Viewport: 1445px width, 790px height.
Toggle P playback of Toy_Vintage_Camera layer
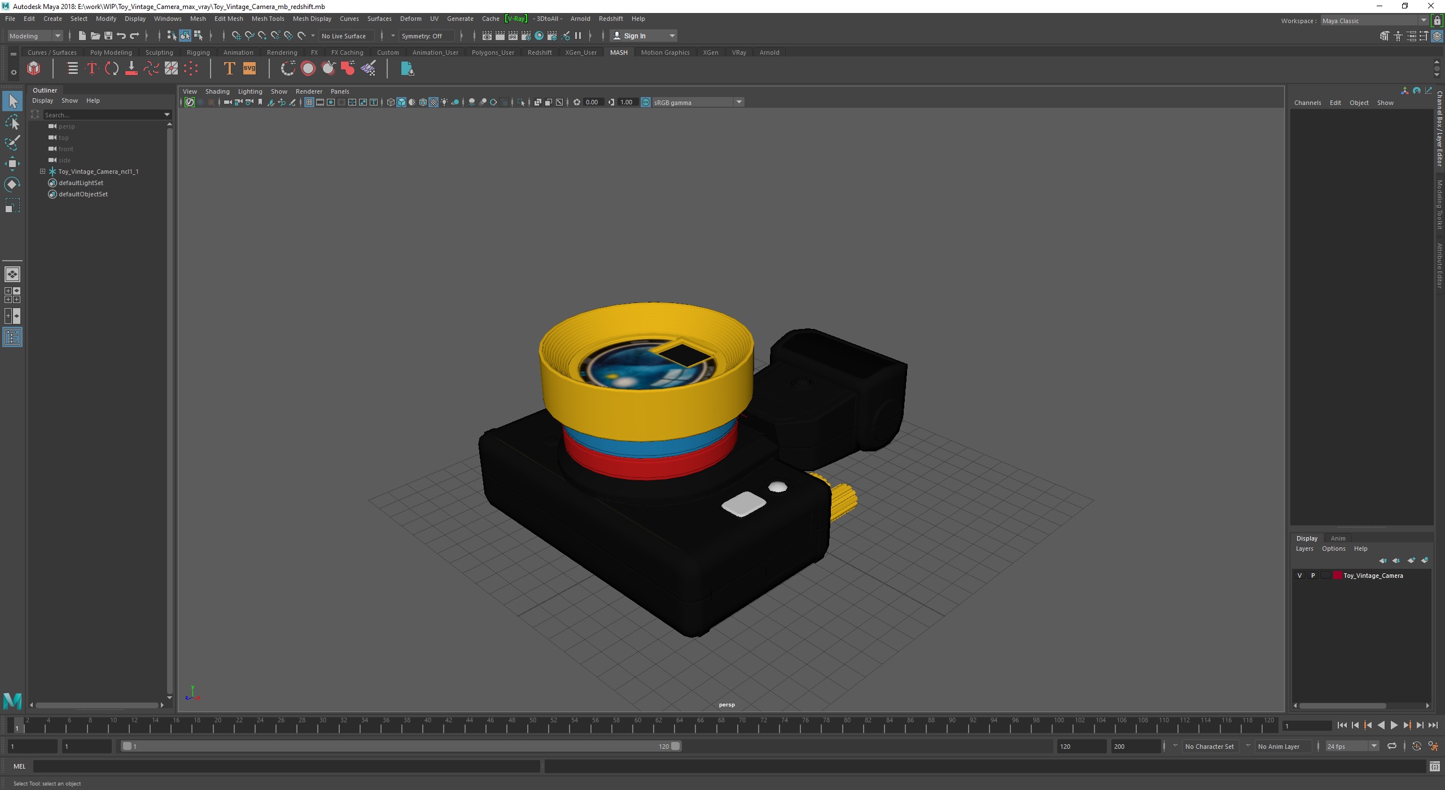[x=1313, y=576]
